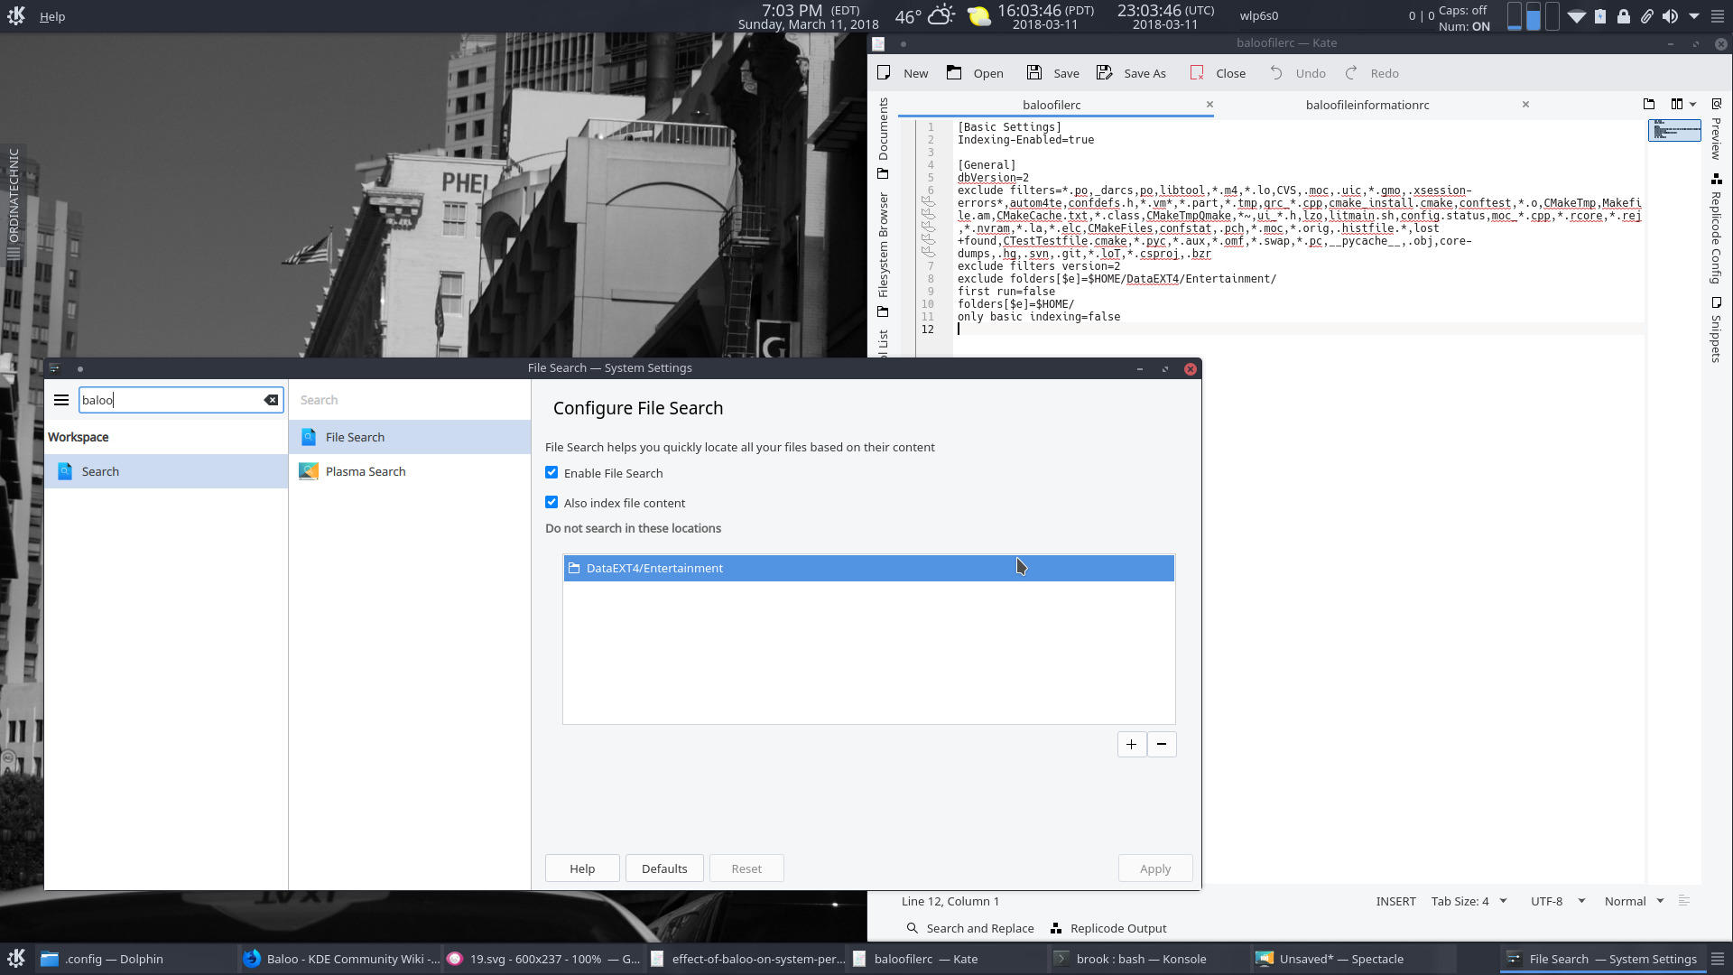Click the weather widget in top panel
The image size is (1733, 975).
[924, 16]
